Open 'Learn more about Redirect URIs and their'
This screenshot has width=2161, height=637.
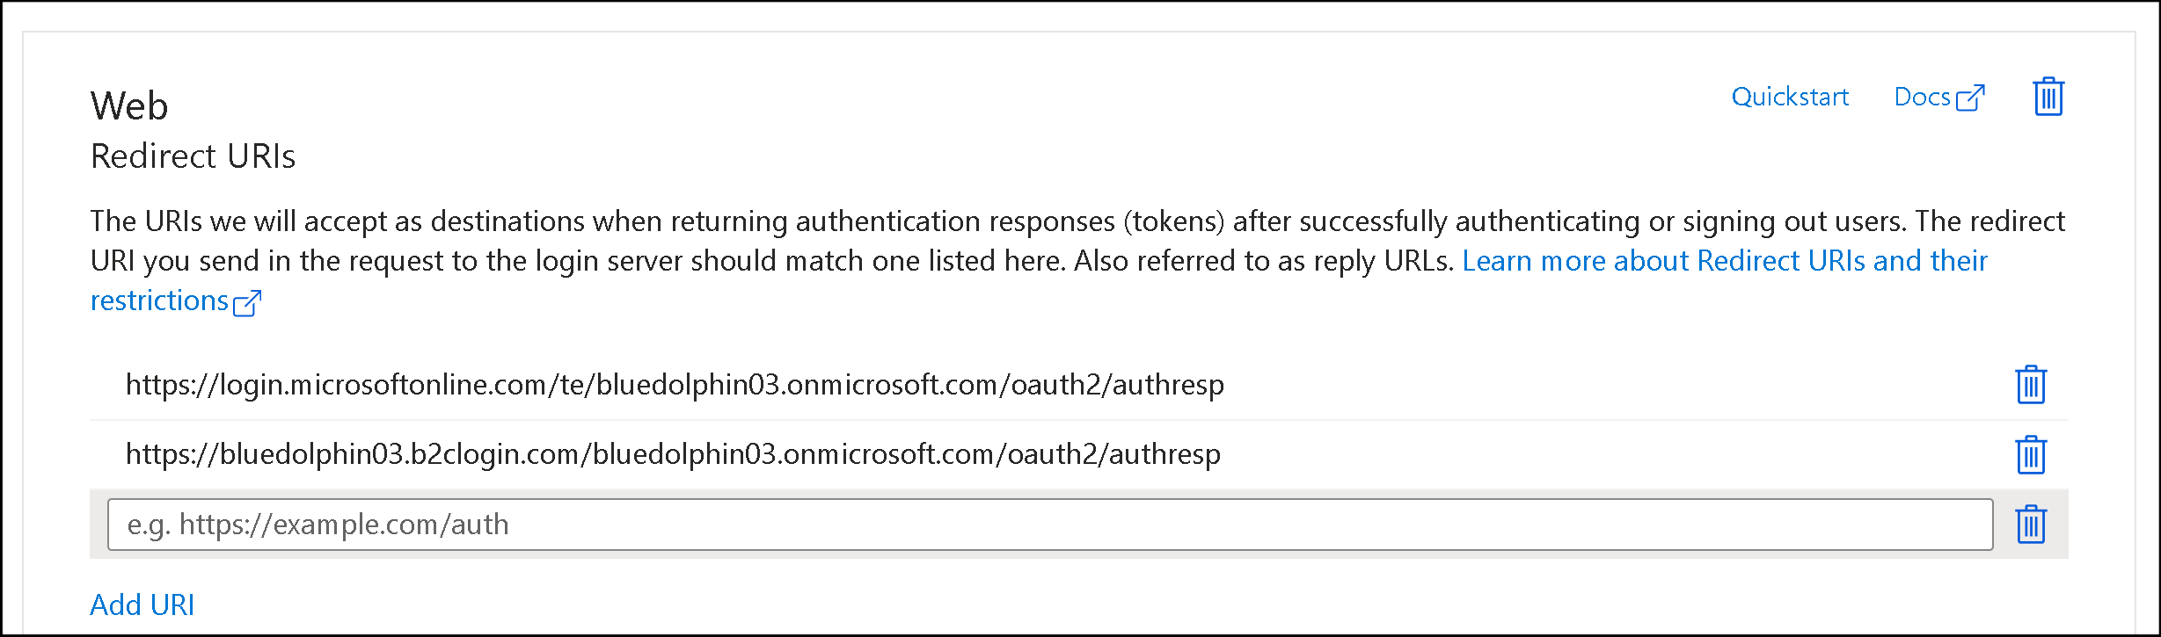point(1725,261)
